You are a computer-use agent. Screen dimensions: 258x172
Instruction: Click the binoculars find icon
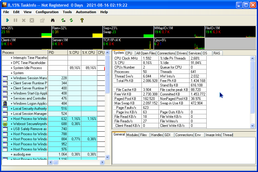point(53,20)
